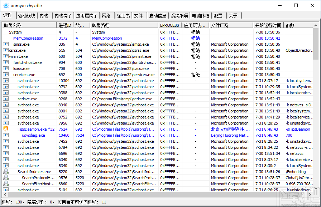Sort by 进程ID column header
321x207 pixels.
pos(65,25)
